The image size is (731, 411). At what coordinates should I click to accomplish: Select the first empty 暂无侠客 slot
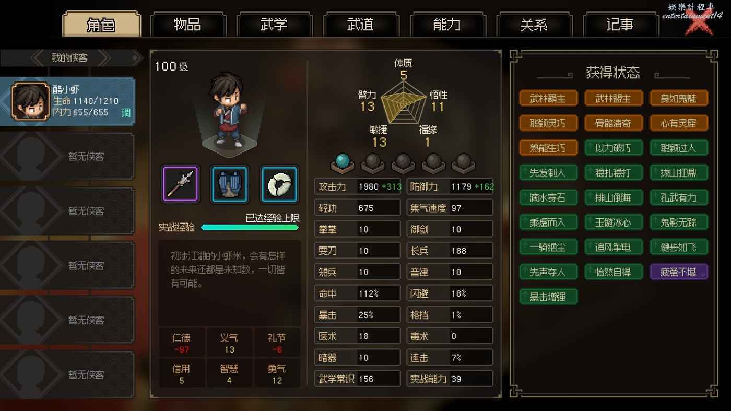(x=67, y=156)
